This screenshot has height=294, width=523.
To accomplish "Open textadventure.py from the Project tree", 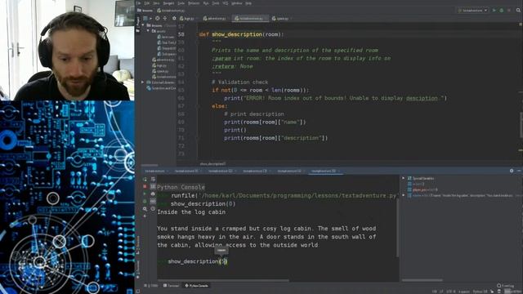I will point(163,77).
